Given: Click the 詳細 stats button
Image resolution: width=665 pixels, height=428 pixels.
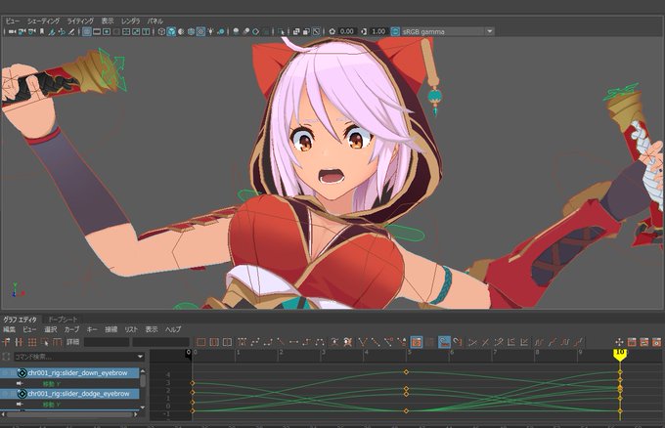Looking at the screenshot, I should tap(72, 342).
